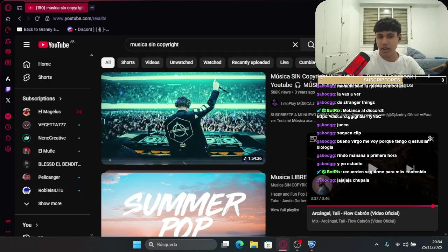Viewport: 448px width, 252px height.
Task: Open a new browser tab
Action: [92, 8]
